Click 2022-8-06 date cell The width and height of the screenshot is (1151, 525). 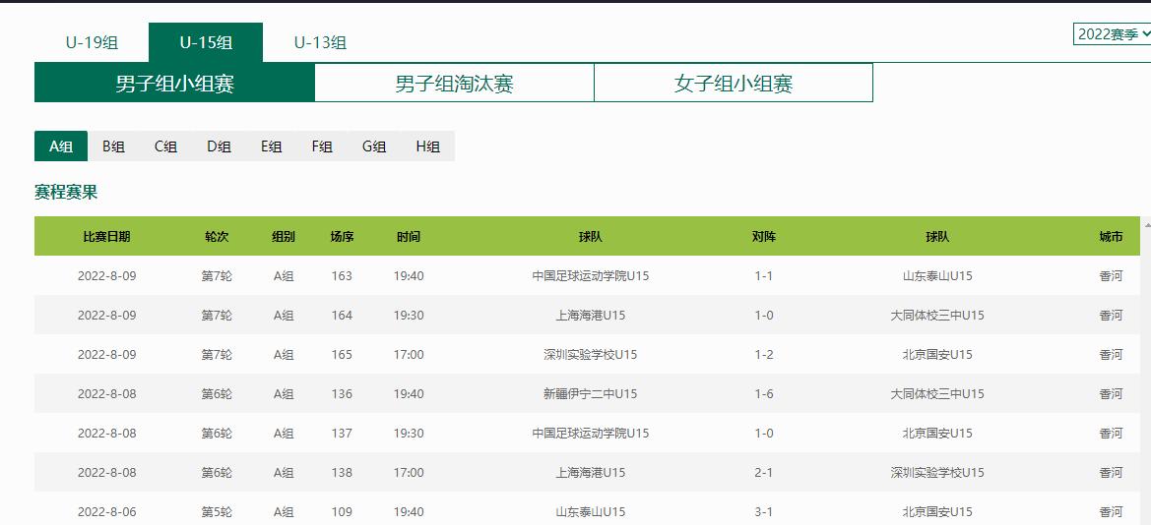click(x=107, y=512)
